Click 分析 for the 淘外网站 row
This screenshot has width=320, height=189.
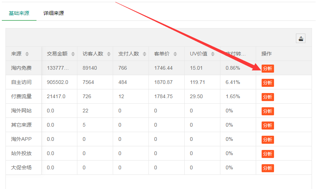(268, 111)
